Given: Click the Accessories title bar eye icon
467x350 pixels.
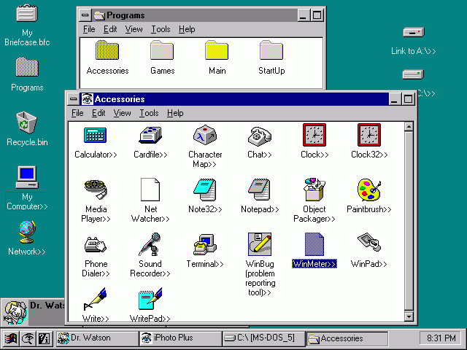Looking at the screenshot, I should pos(87,99).
